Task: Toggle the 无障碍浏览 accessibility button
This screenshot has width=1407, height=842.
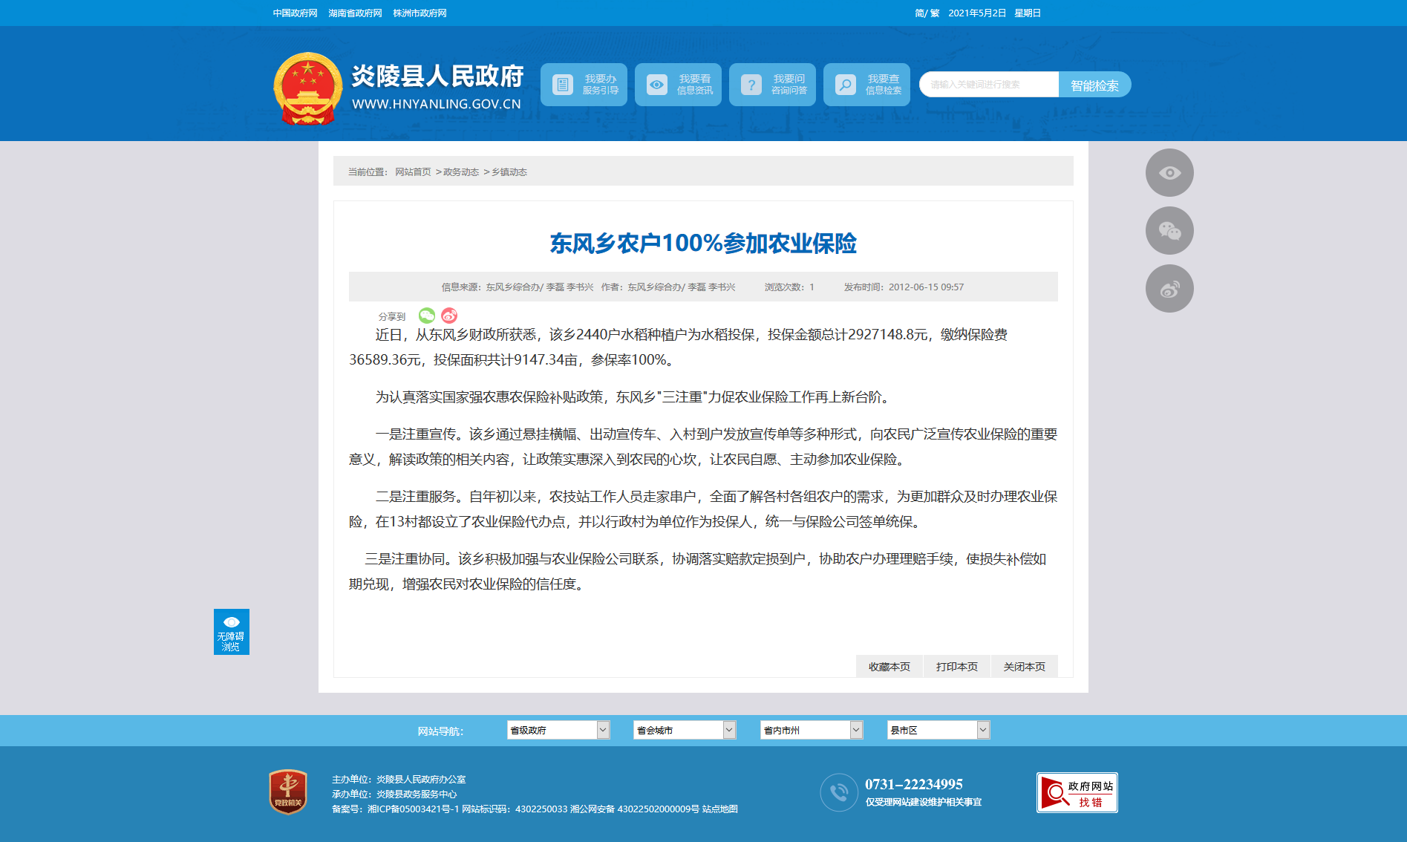Action: [232, 632]
